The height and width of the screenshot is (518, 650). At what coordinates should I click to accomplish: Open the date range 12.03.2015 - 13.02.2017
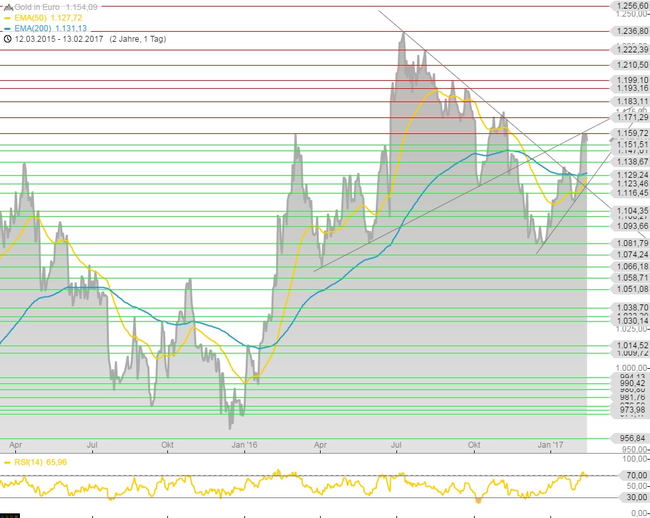point(60,39)
